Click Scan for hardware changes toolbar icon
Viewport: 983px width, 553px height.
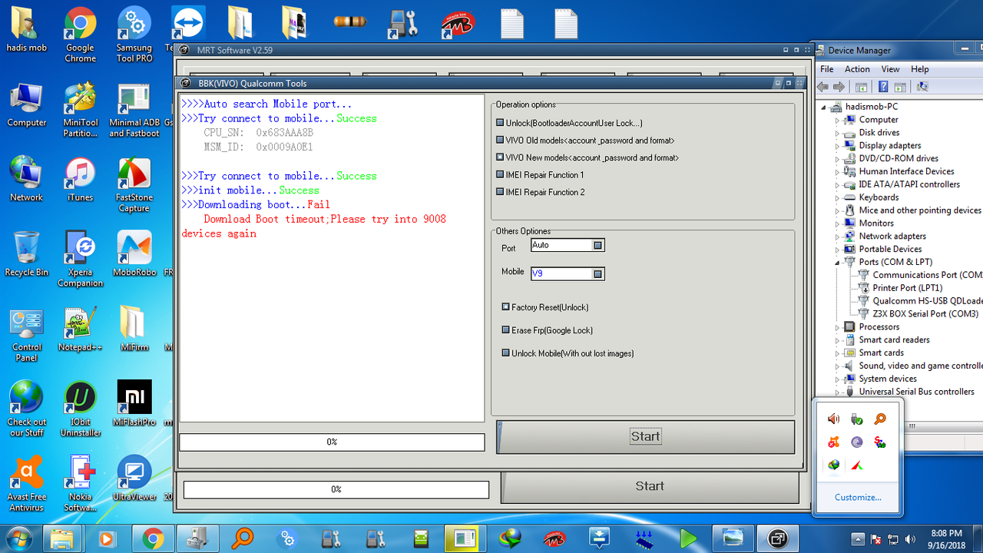pyautogui.click(x=922, y=87)
